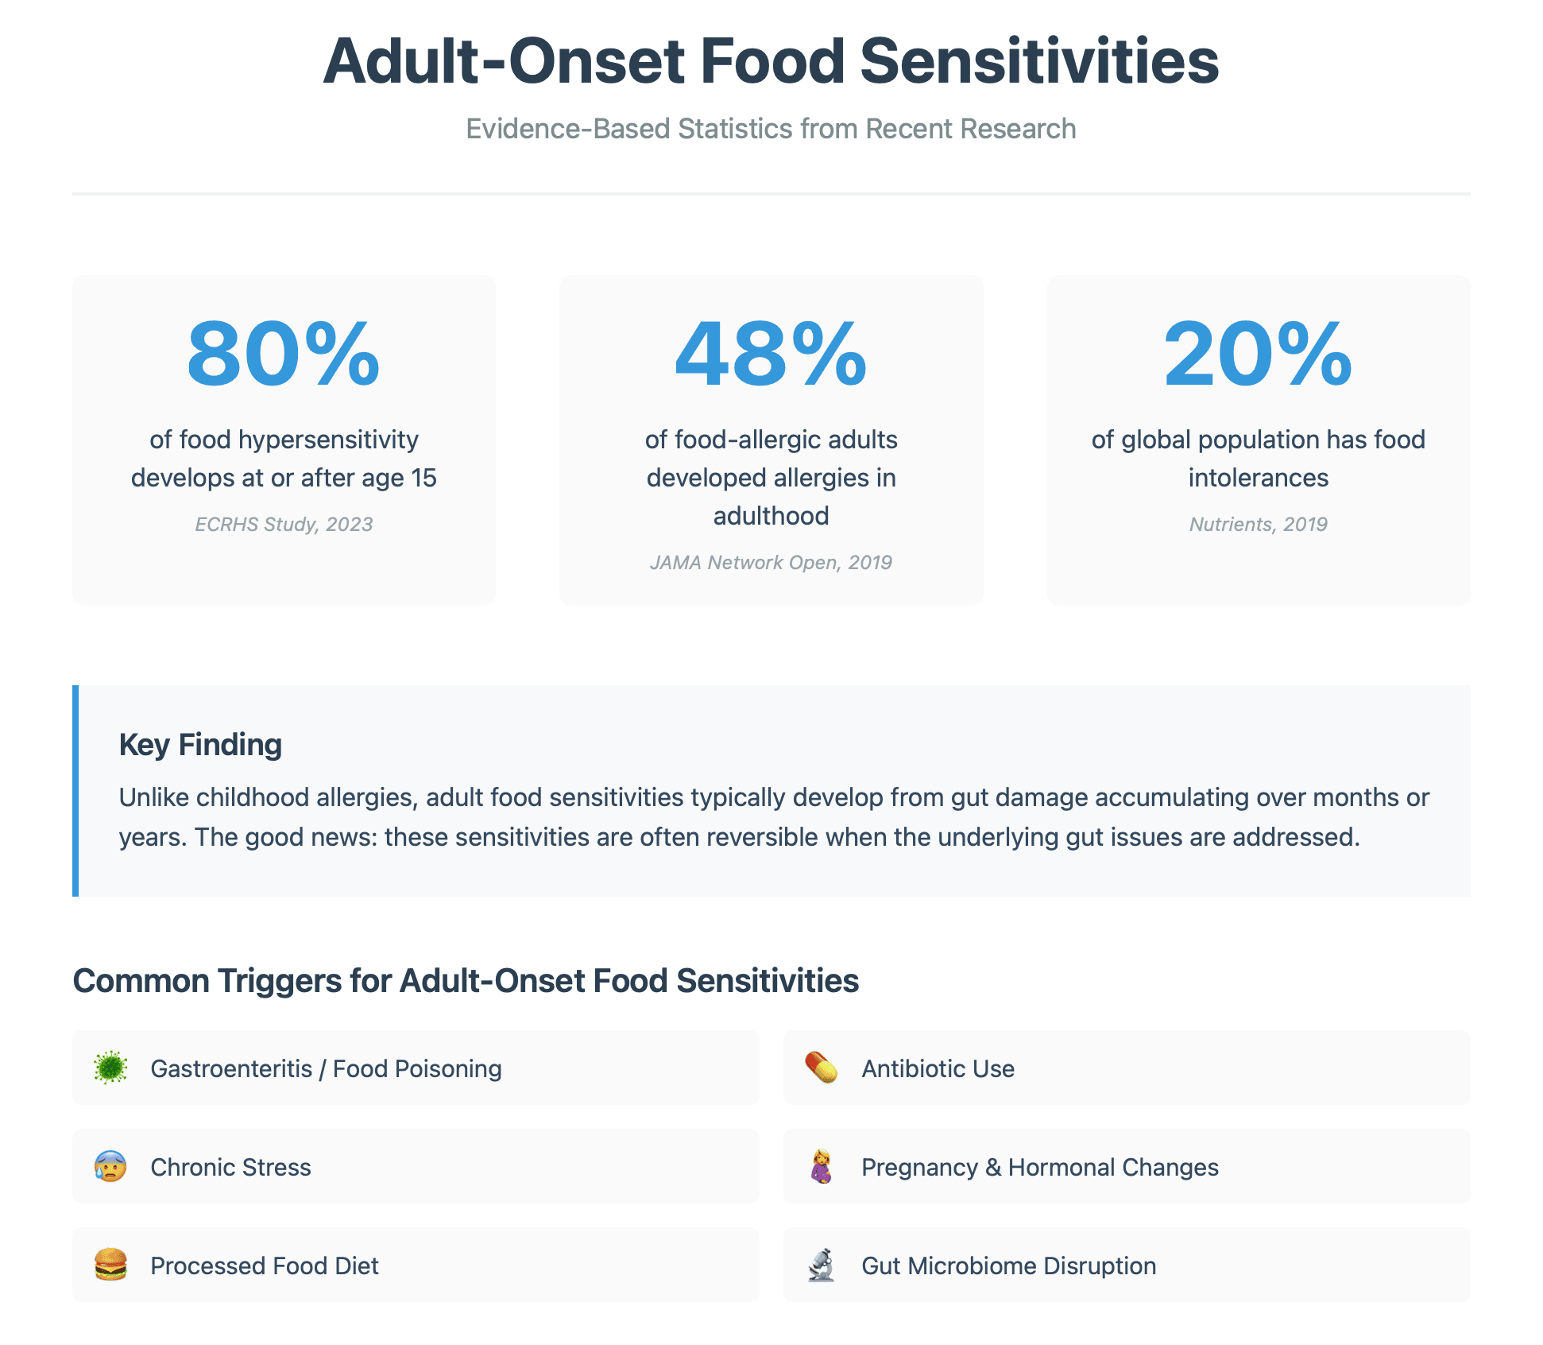Viewport: 1543px width, 1345px height.
Task: Click the microscope Gut Microbiome icon
Action: pyautogui.click(x=821, y=1265)
